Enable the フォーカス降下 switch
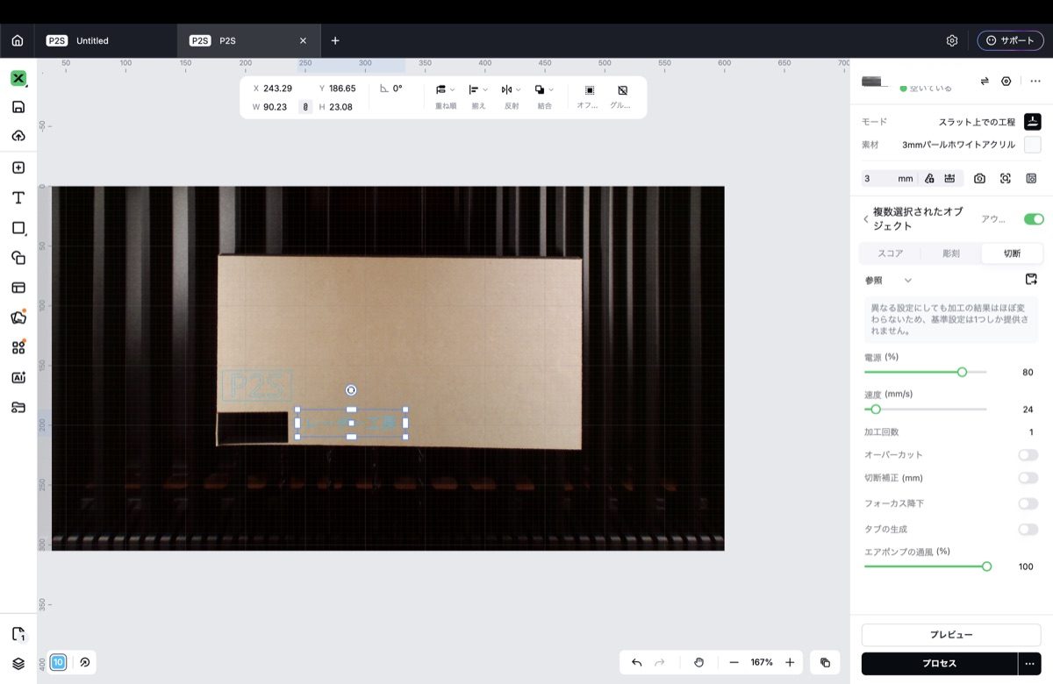Image resolution: width=1053 pixels, height=684 pixels. click(x=1028, y=503)
